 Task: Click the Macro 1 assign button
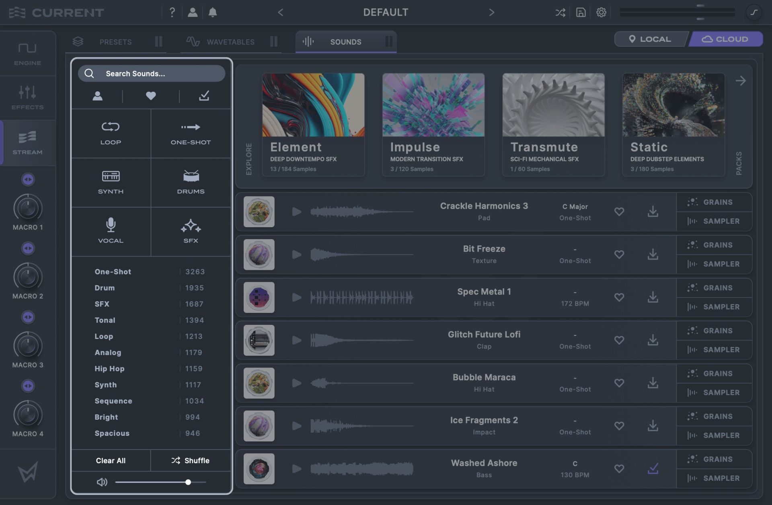[x=28, y=179]
